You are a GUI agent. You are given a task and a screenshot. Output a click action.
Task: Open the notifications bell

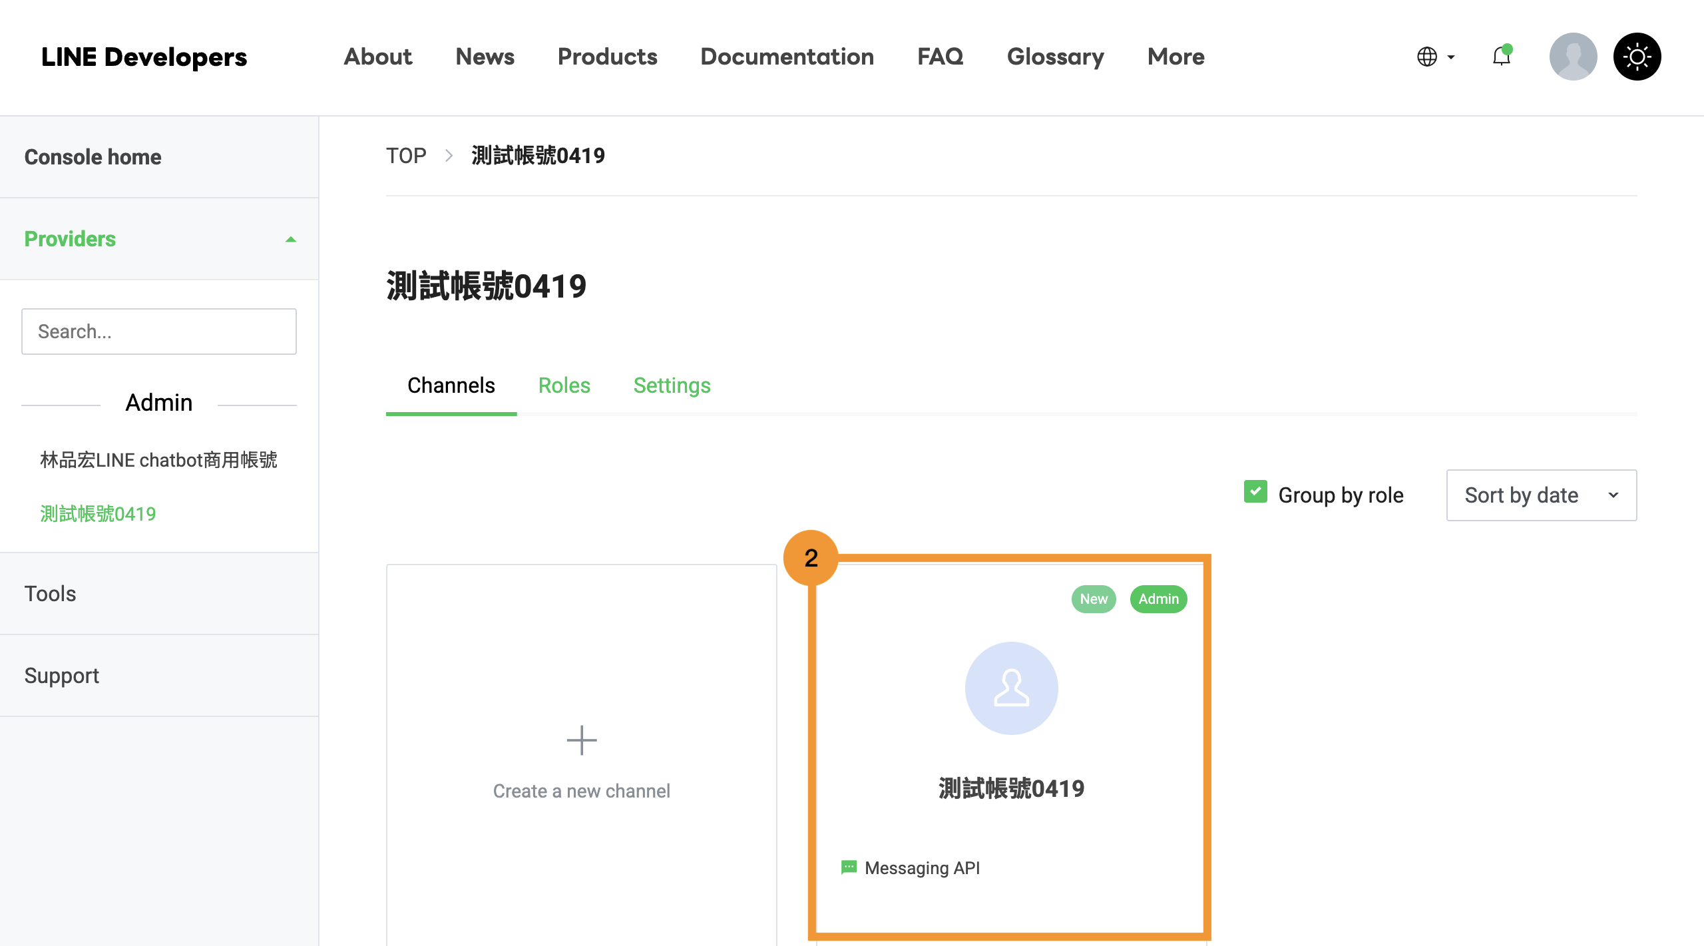tap(1502, 56)
